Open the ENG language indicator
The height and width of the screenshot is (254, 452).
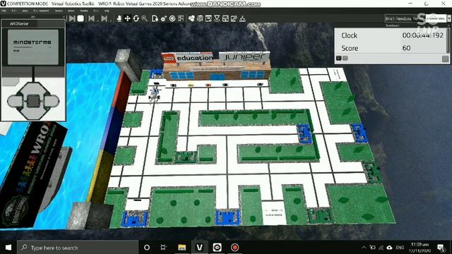[x=400, y=248]
